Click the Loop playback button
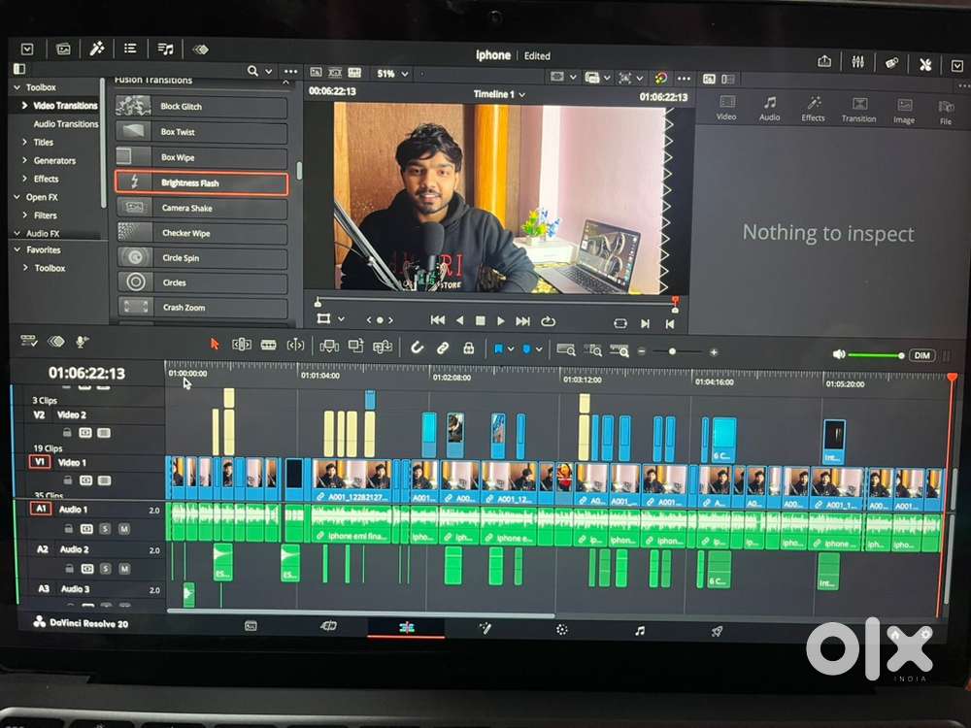971x728 pixels. click(x=549, y=320)
